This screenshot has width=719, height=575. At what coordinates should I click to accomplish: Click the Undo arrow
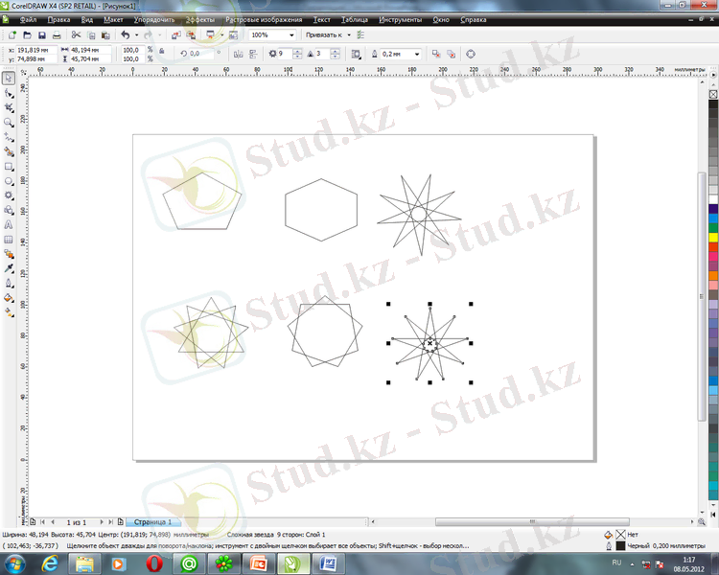pyautogui.click(x=126, y=34)
